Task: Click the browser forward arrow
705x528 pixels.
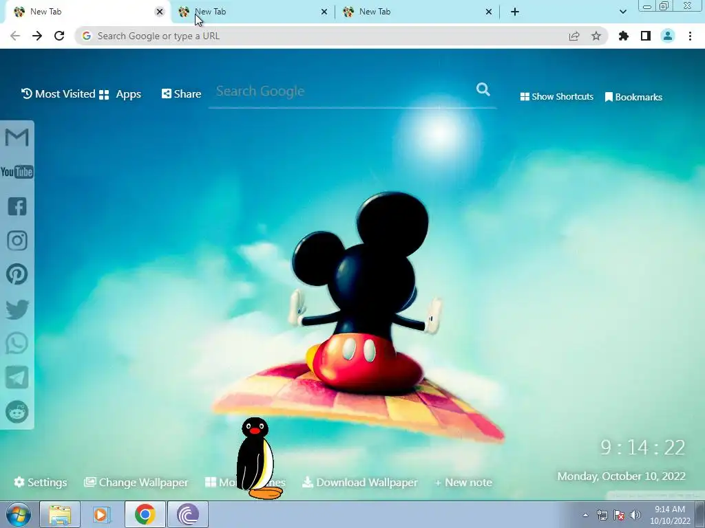Action: 37,36
